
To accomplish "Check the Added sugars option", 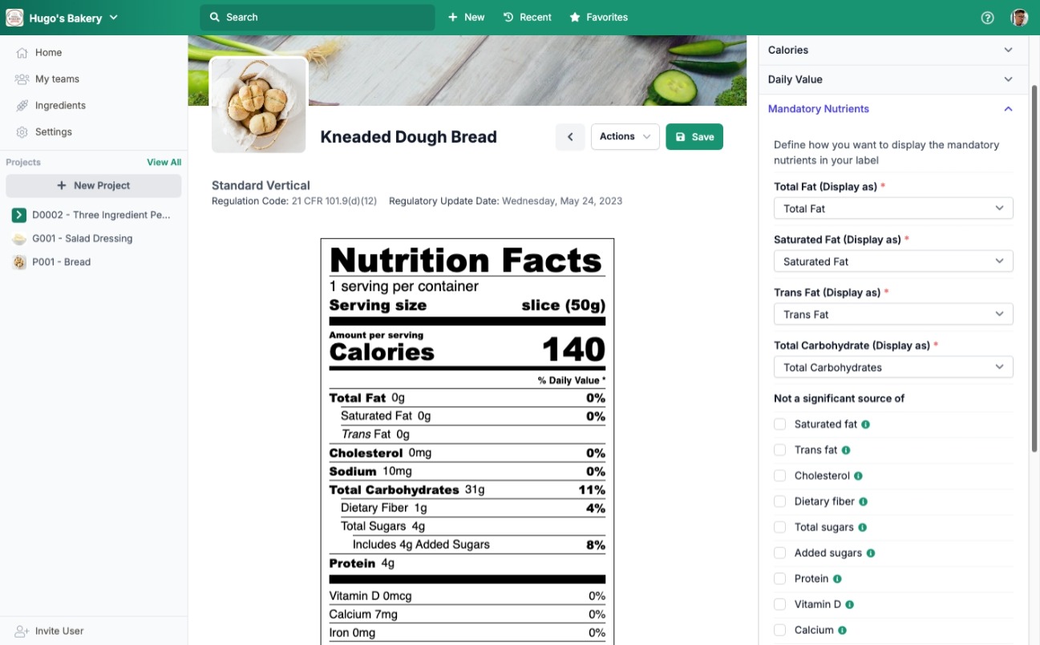I will (x=779, y=552).
